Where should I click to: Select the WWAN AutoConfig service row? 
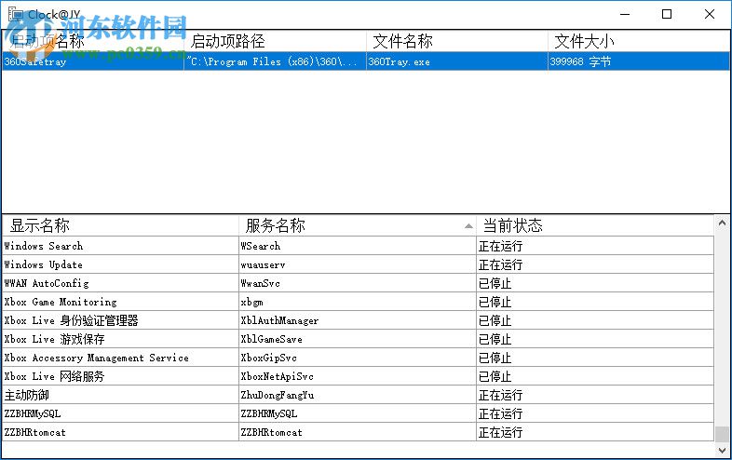(358, 283)
